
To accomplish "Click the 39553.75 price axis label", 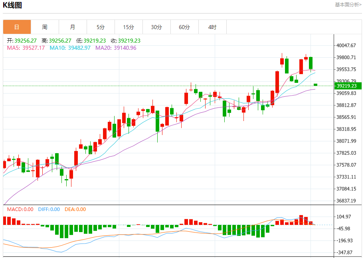I will tap(346, 70).
